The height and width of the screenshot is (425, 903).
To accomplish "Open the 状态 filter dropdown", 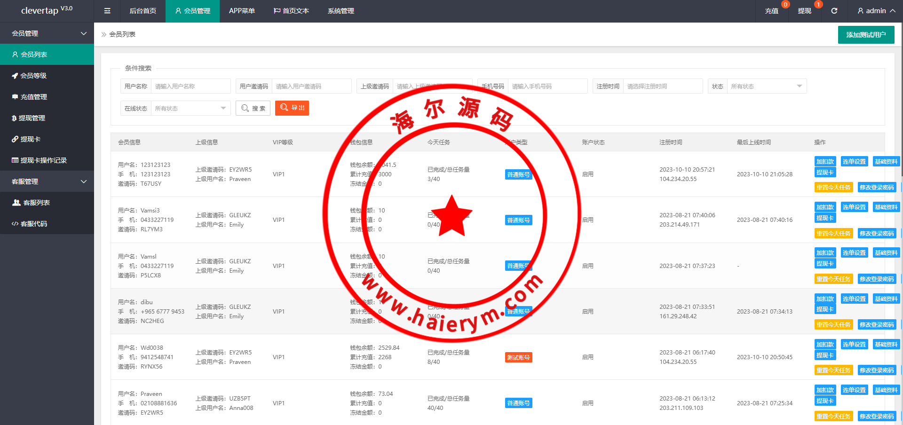I will 766,87.
